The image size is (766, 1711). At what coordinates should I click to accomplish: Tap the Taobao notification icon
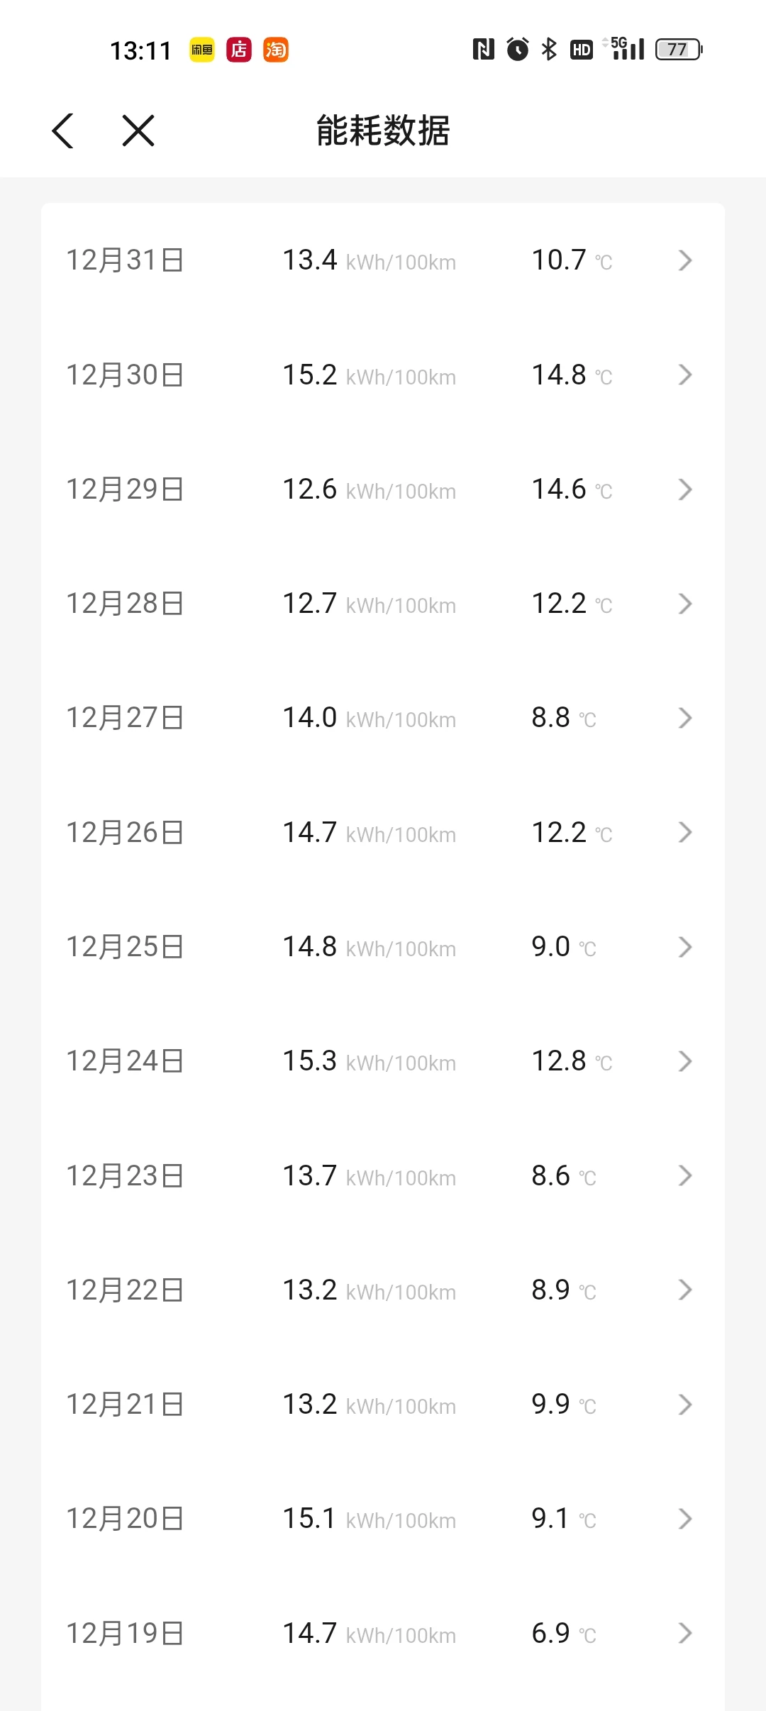click(x=276, y=50)
